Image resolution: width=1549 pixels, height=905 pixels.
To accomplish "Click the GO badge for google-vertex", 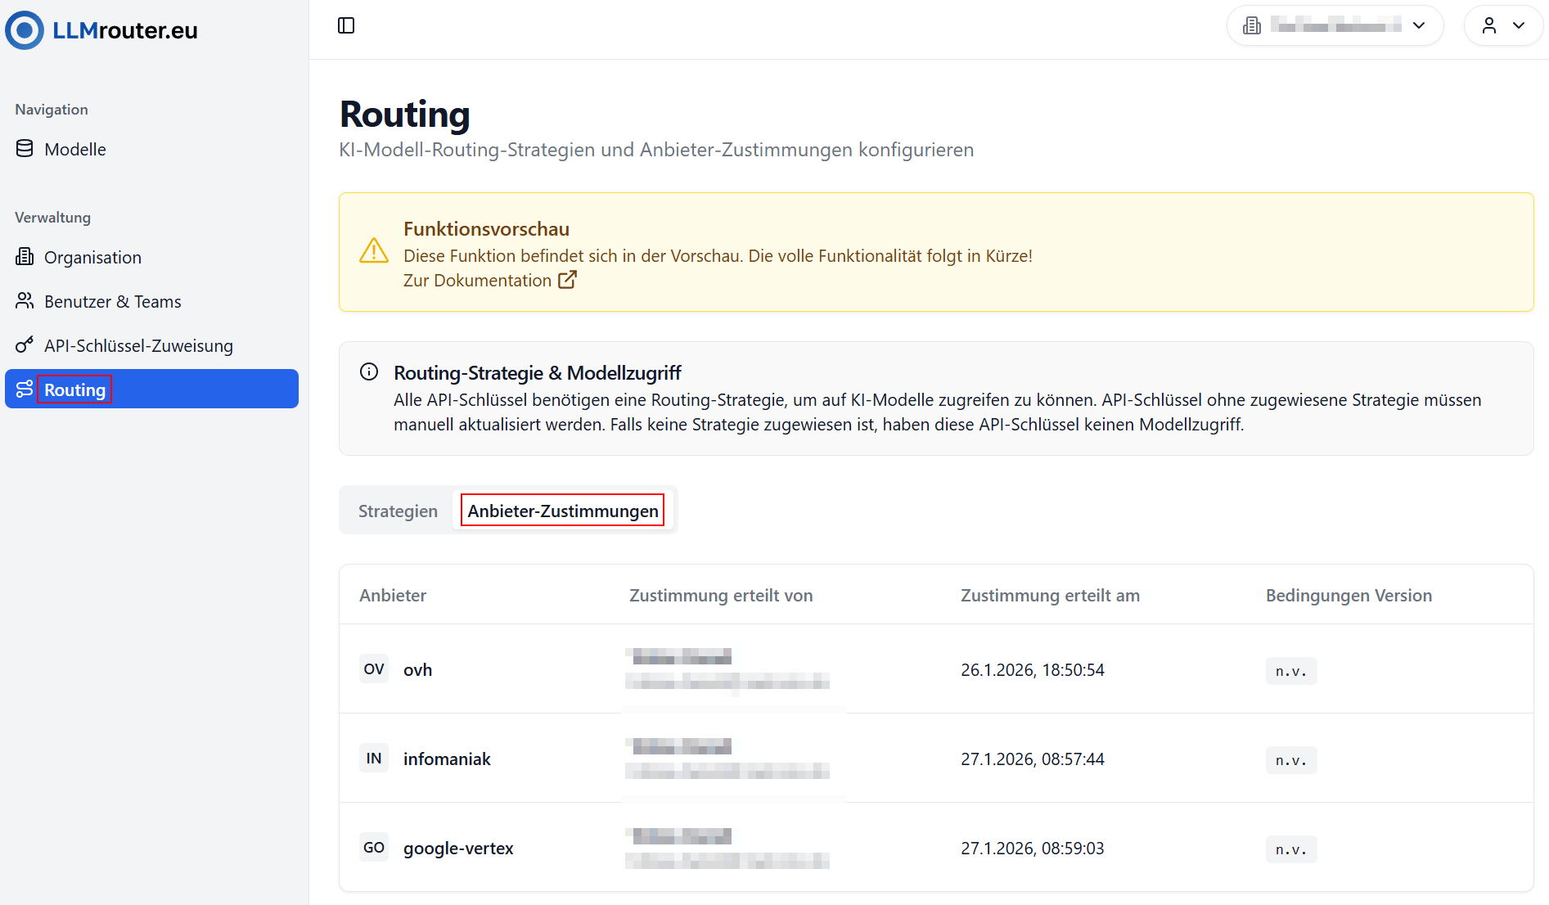I will coord(374,847).
